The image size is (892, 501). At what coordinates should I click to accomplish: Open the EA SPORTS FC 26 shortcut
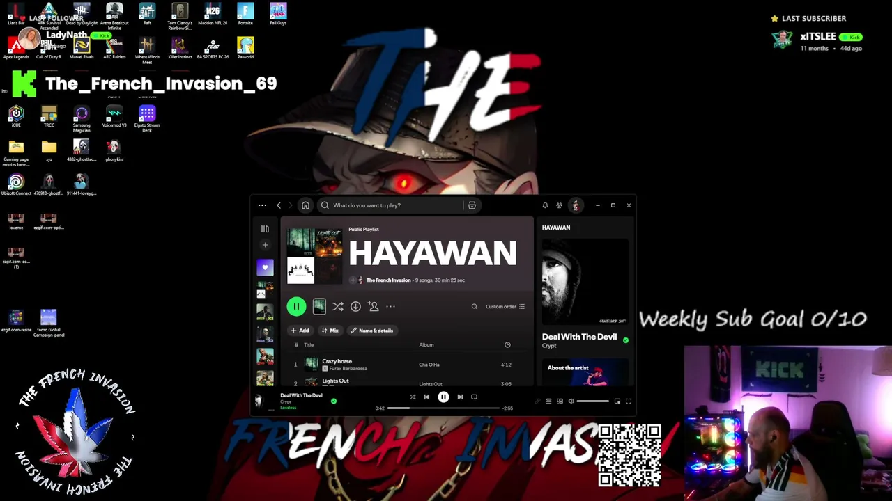(x=213, y=48)
